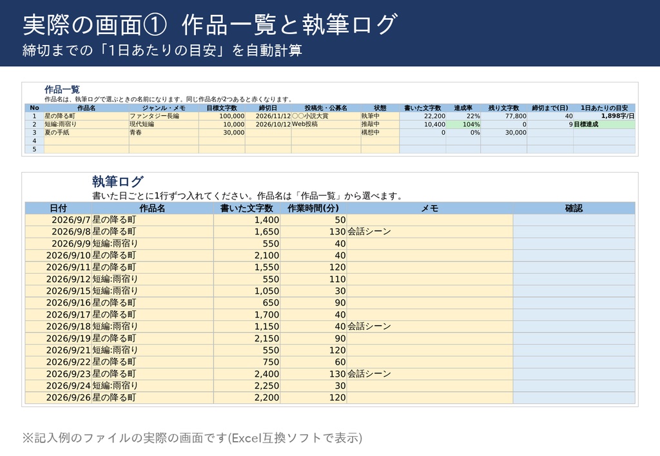The height and width of the screenshot is (456, 660).
Task: Select the 目標文字数 column header
Action: coord(222,108)
